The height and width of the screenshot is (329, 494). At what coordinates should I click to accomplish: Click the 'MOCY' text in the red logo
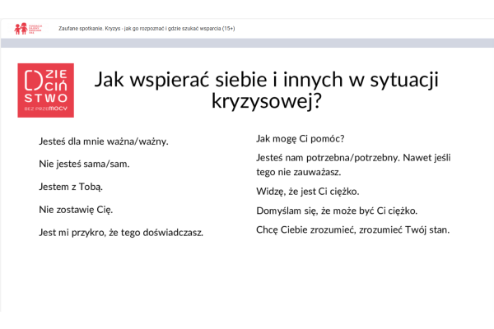tap(58, 108)
